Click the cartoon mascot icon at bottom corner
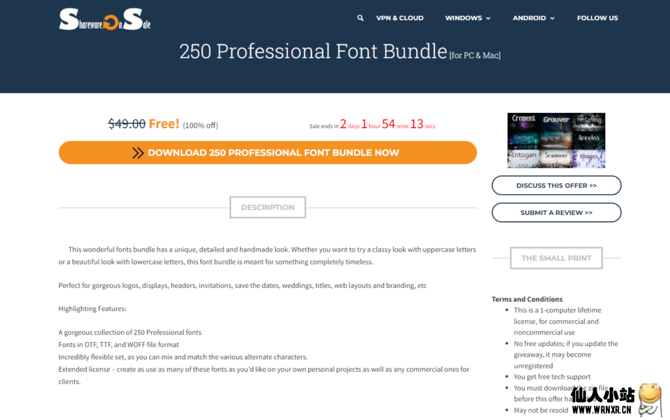 pyautogui.click(x=650, y=399)
